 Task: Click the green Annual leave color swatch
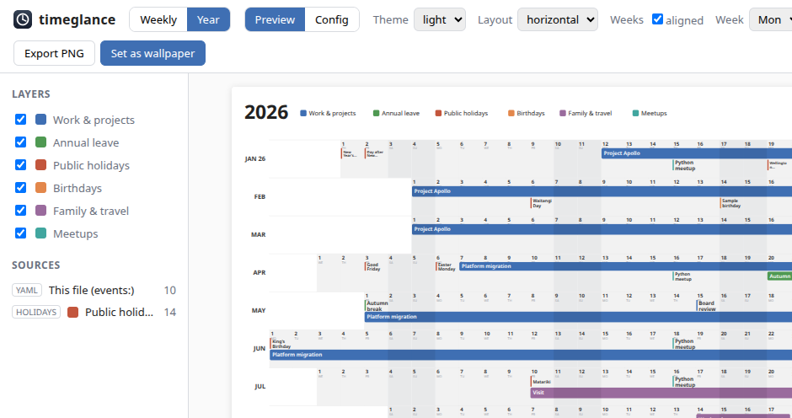[41, 142]
